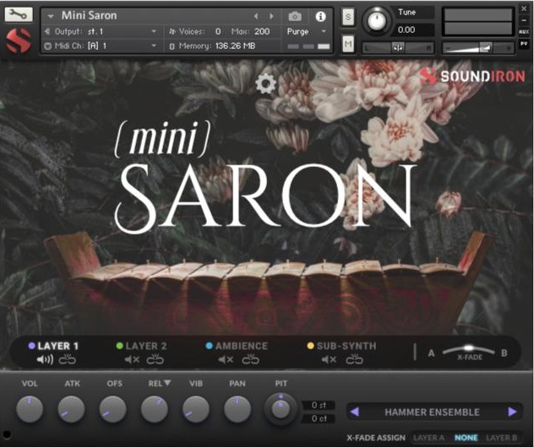Unmute Layer 2 using the speaker icon
The height and width of the screenshot is (447, 534).
click(x=132, y=359)
